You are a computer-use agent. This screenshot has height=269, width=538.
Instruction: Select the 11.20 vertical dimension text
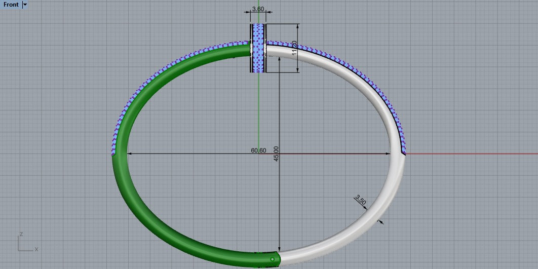pyautogui.click(x=294, y=48)
